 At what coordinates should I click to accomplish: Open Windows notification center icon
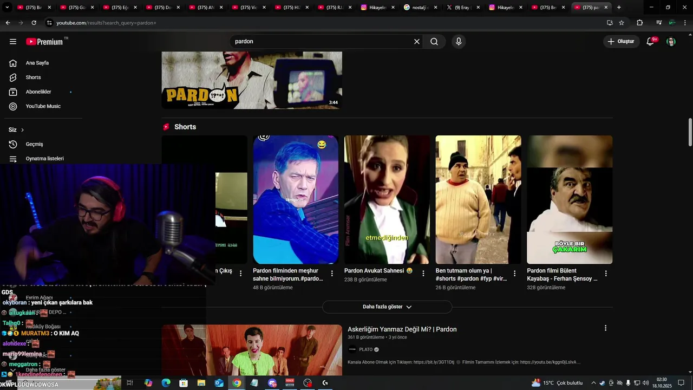click(681, 383)
